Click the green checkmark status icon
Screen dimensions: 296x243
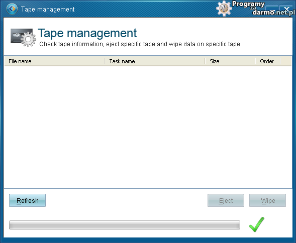pos(256,224)
